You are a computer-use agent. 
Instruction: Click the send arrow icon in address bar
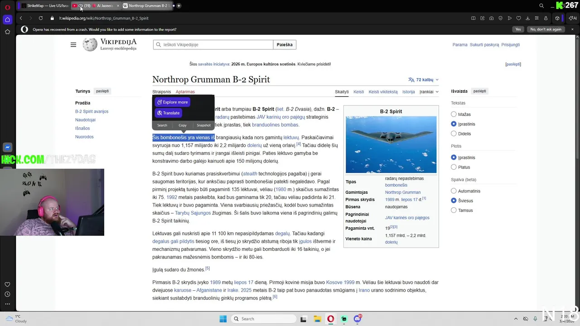(510, 18)
